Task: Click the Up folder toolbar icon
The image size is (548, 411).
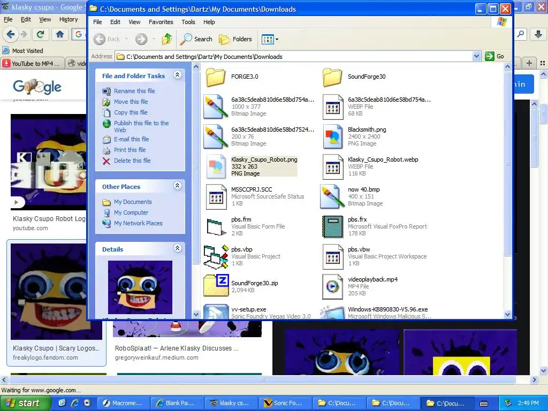Action: coord(167,39)
